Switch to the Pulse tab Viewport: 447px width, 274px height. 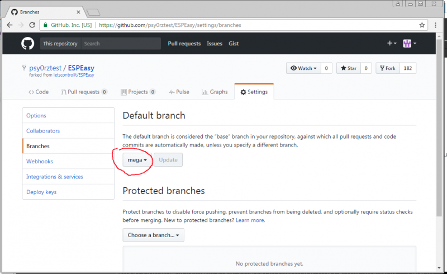click(179, 92)
